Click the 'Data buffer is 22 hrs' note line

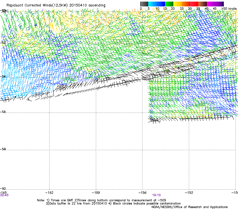pos(114,204)
